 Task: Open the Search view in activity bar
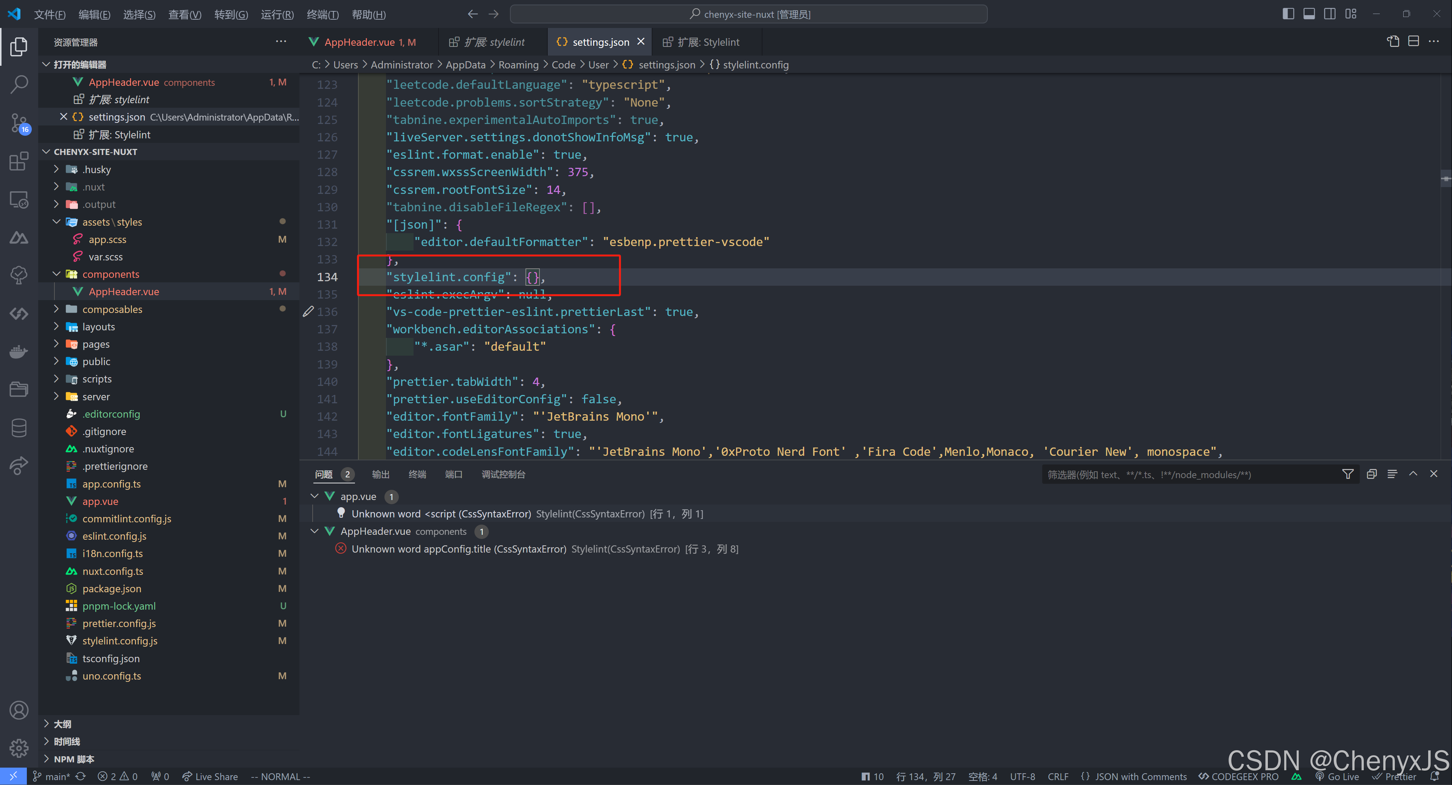19,84
